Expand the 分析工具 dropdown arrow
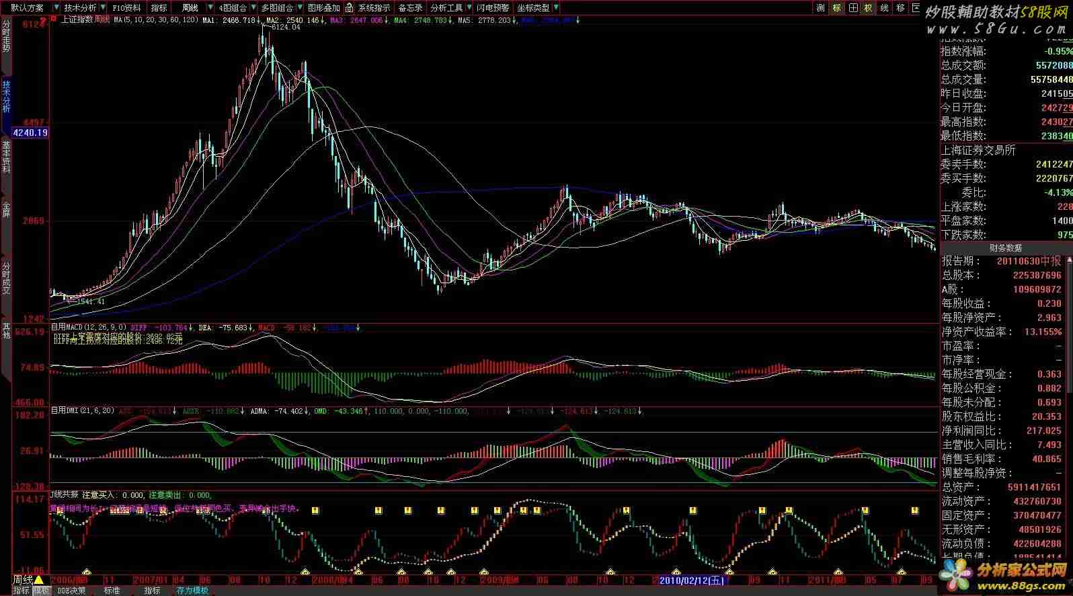This screenshot has height=596, width=1073. pos(468,8)
